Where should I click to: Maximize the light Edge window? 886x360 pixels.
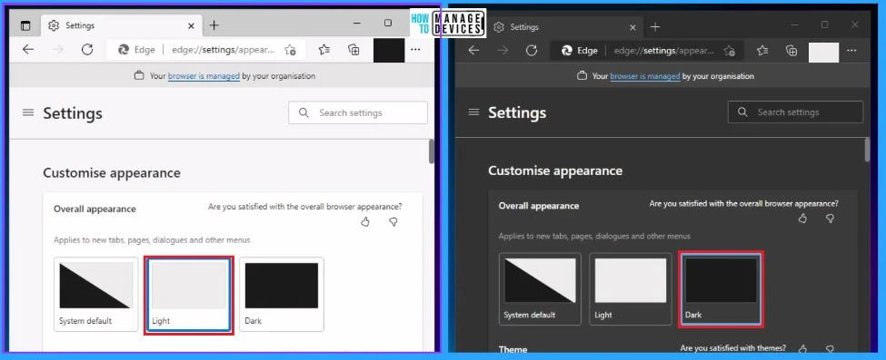pos(388,24)
